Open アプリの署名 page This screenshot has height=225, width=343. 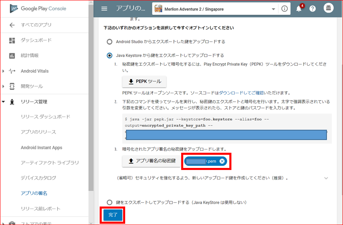click(34, 193)
